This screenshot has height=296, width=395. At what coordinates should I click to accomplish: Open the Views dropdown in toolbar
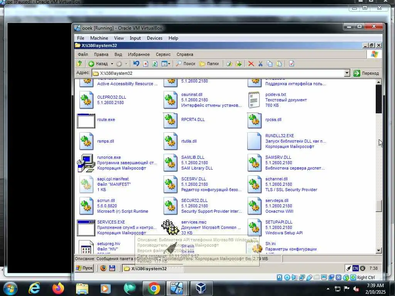[166, 64]
